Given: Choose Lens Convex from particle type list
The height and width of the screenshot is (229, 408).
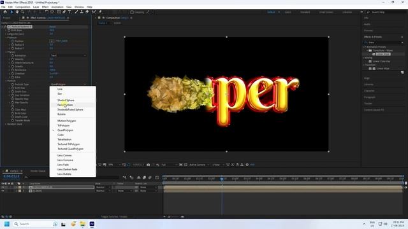Looking at the screenshot, I should [x=73, y=155].
